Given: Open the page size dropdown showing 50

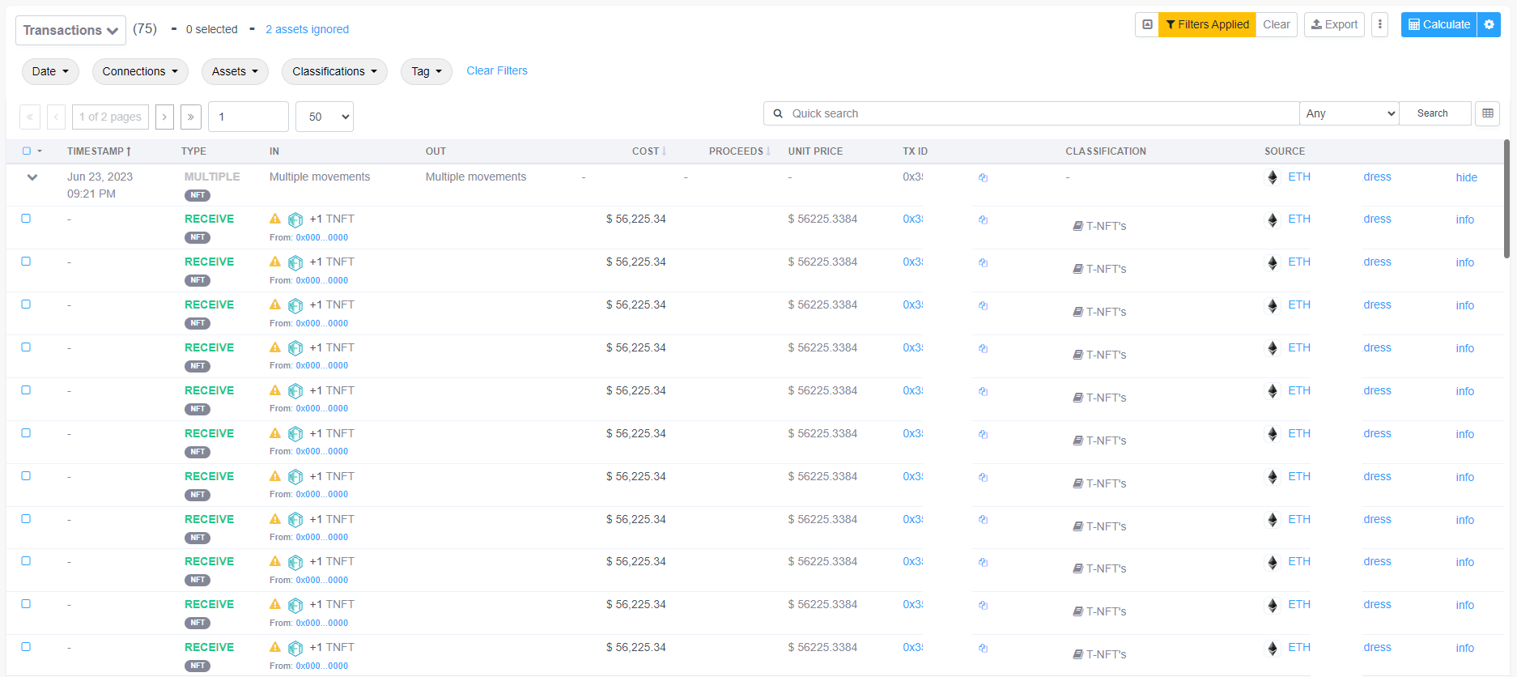Looking at the screenshot, I should point(324,117).
